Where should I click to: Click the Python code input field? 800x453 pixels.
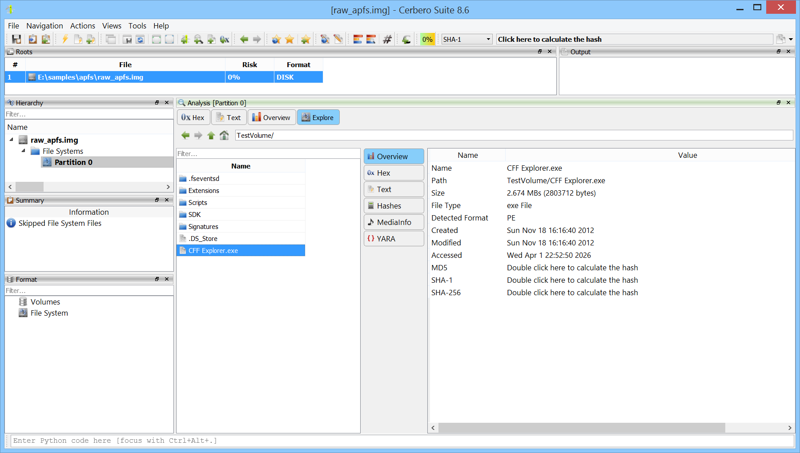400,441
